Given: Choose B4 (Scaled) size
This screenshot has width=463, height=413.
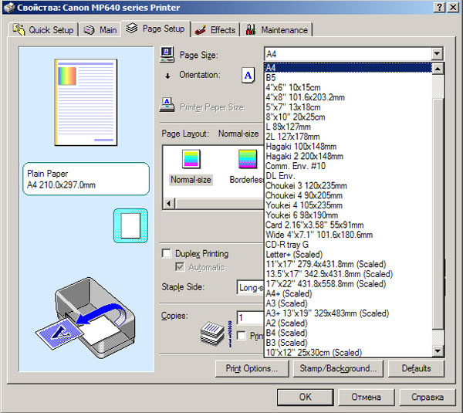Looking at the screenshot, I should click(348, 333).
